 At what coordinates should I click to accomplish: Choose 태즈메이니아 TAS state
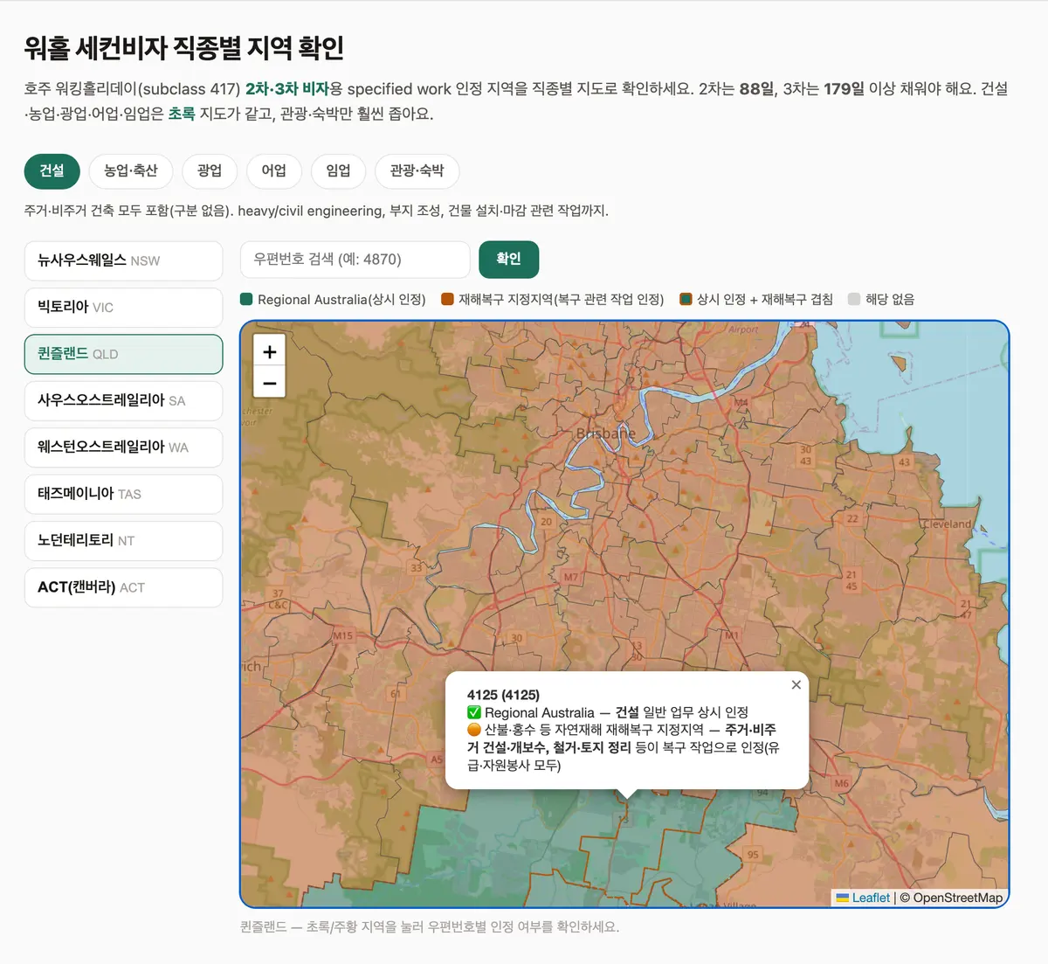click(123, 494)
